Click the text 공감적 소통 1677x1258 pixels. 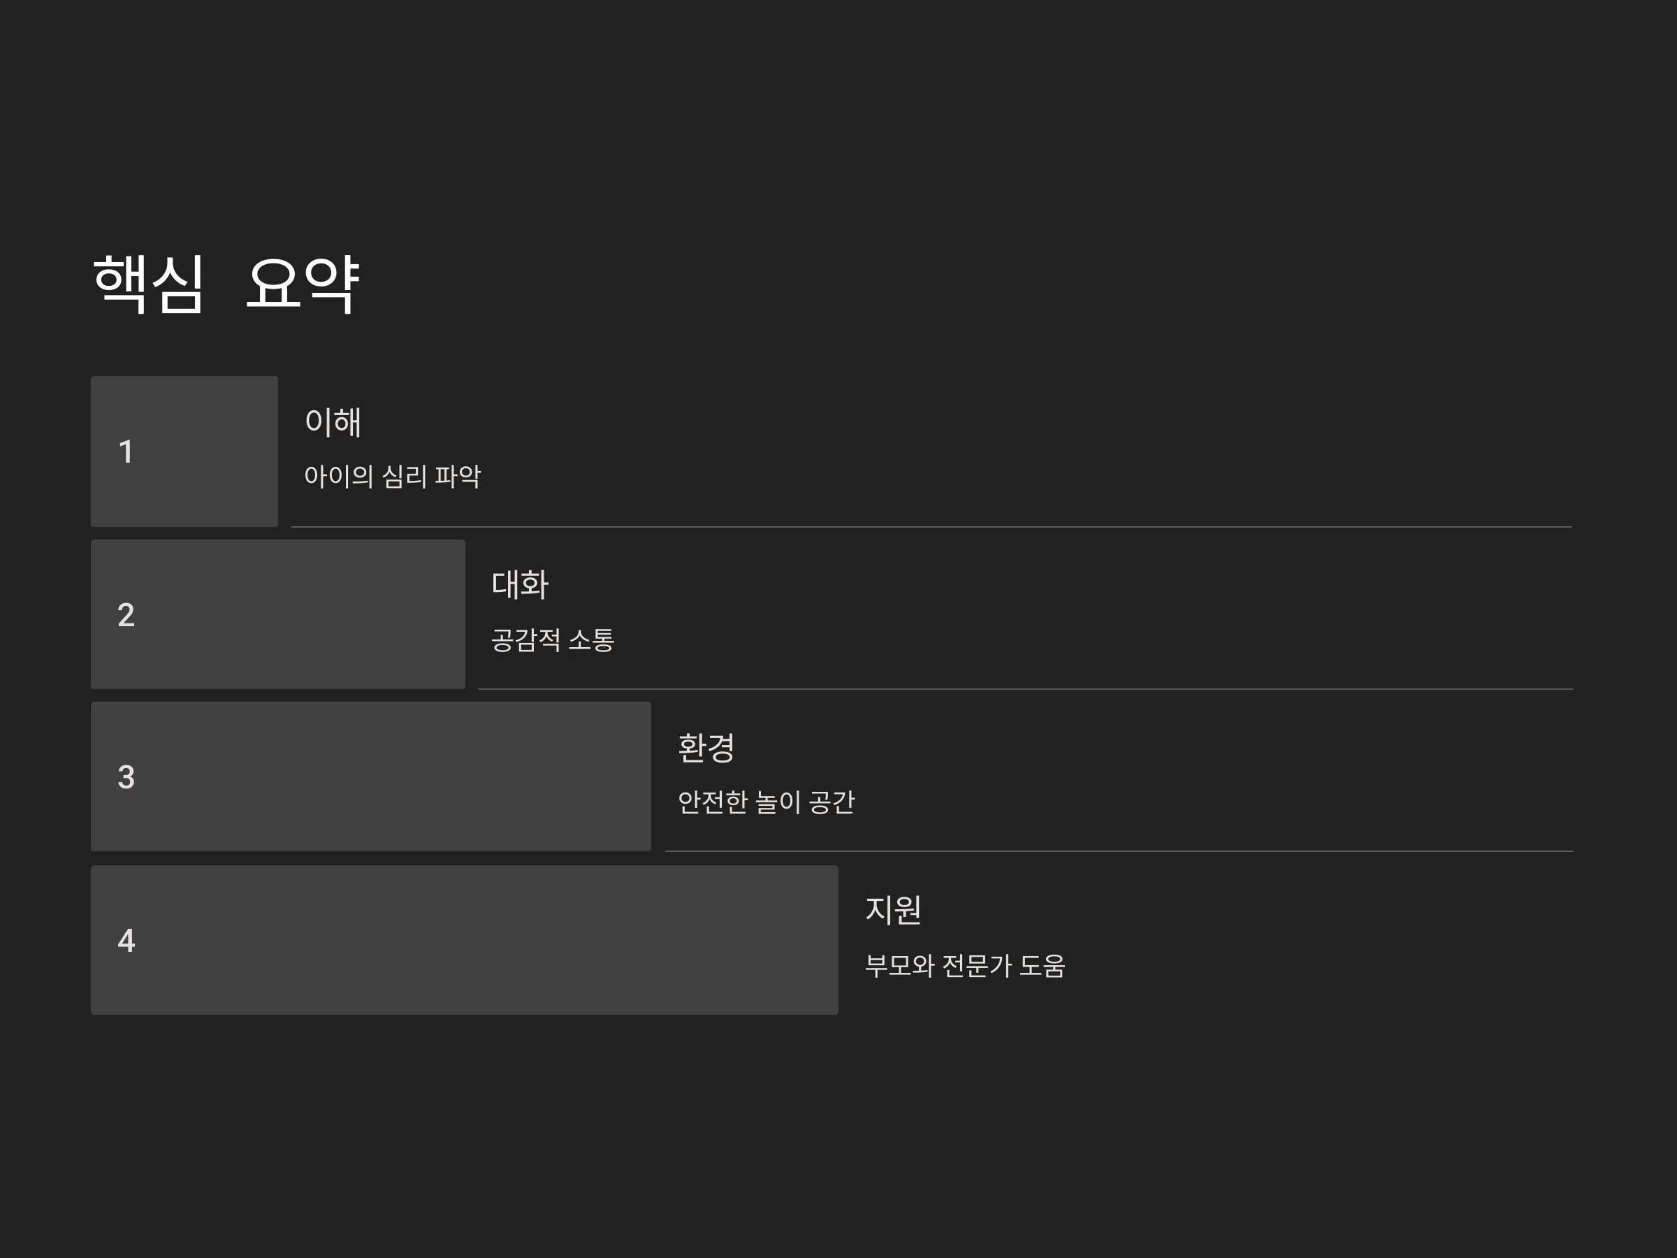553,640
